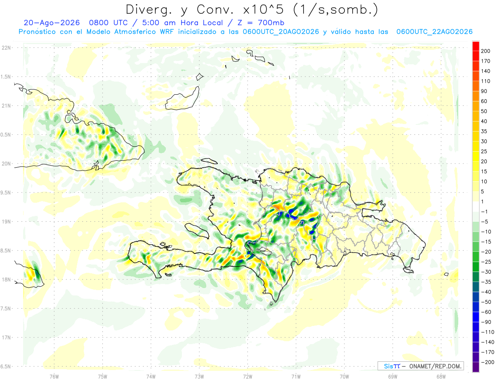495x382 pixels.
Task: Select the '20-Ago-2026' date text
Action: click(52, 23)
